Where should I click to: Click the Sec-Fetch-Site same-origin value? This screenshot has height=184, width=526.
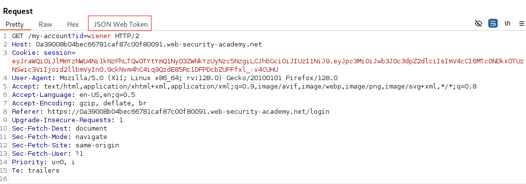point(97,145)
